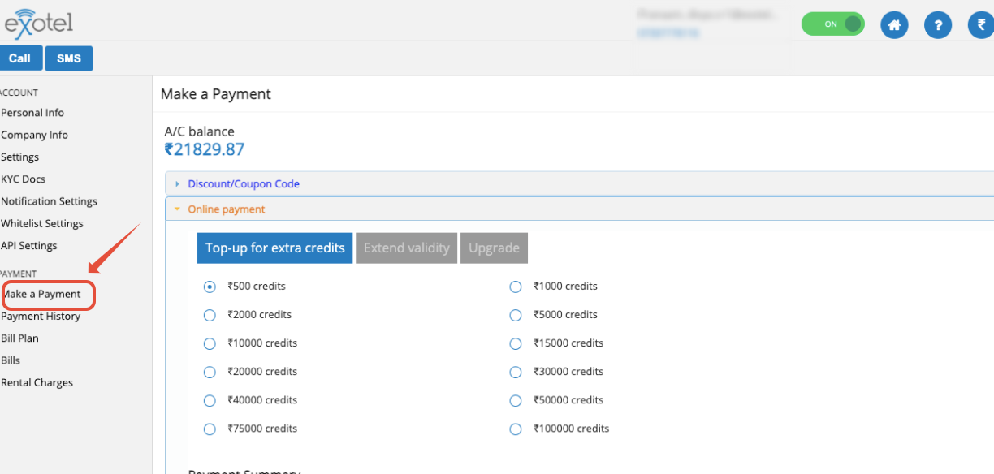Click the SMS button
The width and height of the screenshot is (994, 474).
coord(69,58)
